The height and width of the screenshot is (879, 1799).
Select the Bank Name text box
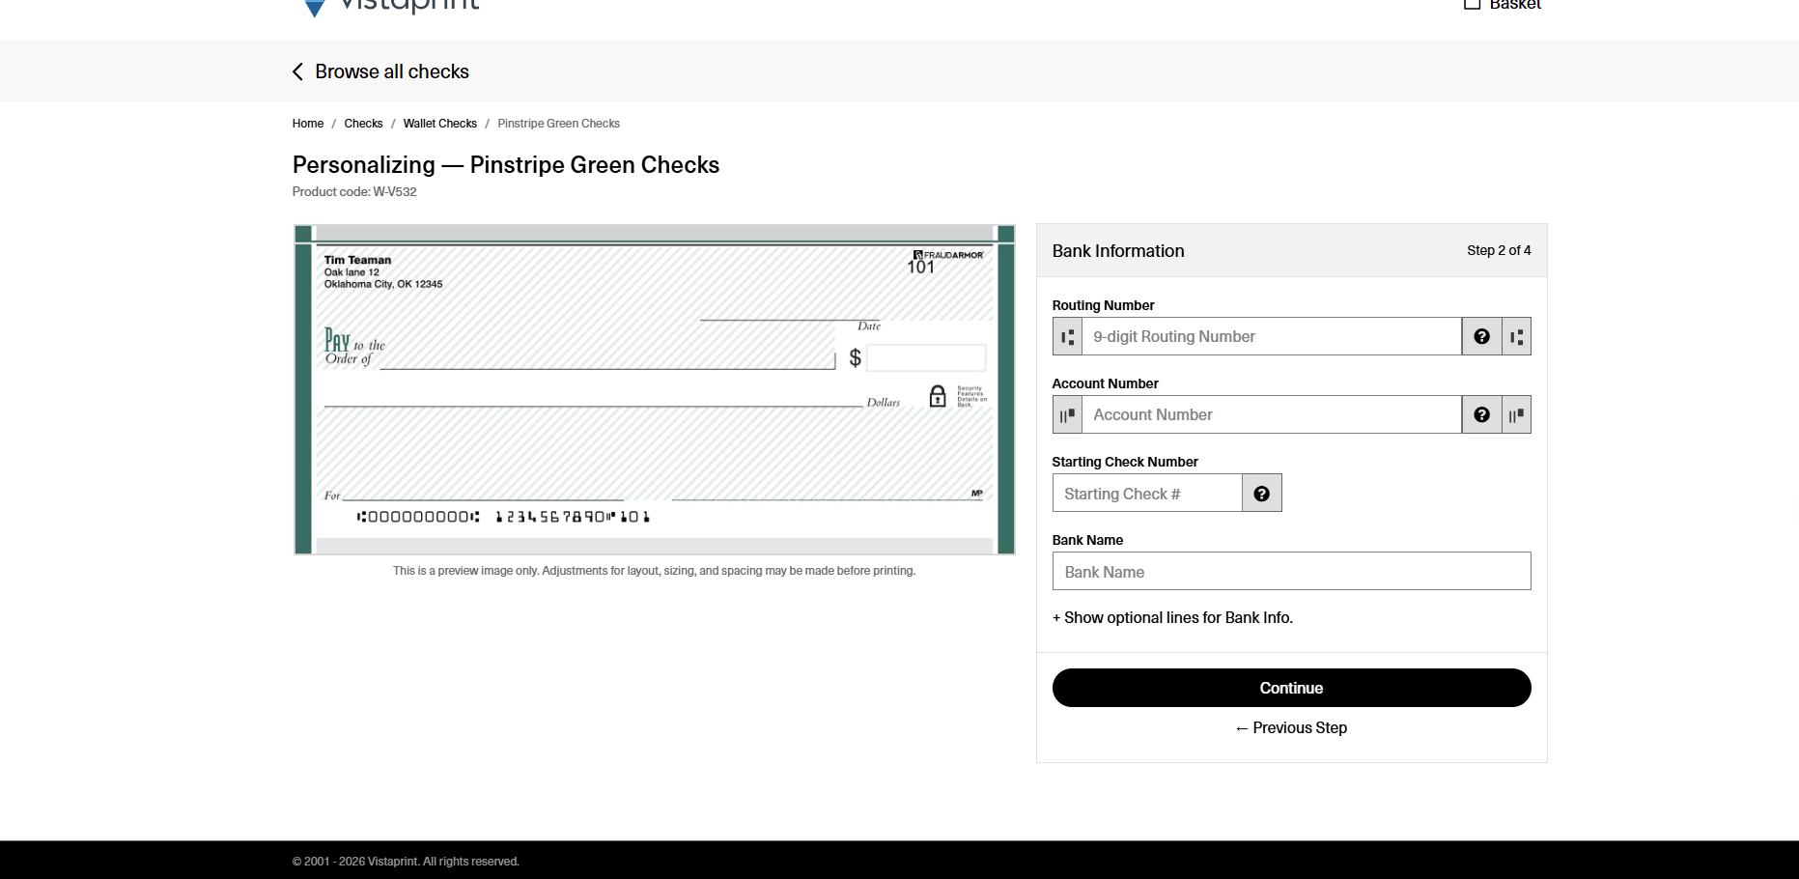[1291, 571]
